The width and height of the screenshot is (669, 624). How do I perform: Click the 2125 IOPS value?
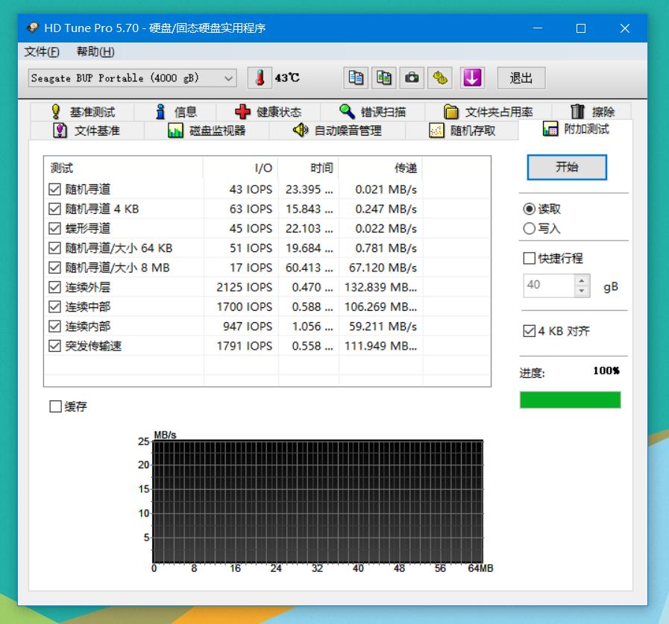245,287
